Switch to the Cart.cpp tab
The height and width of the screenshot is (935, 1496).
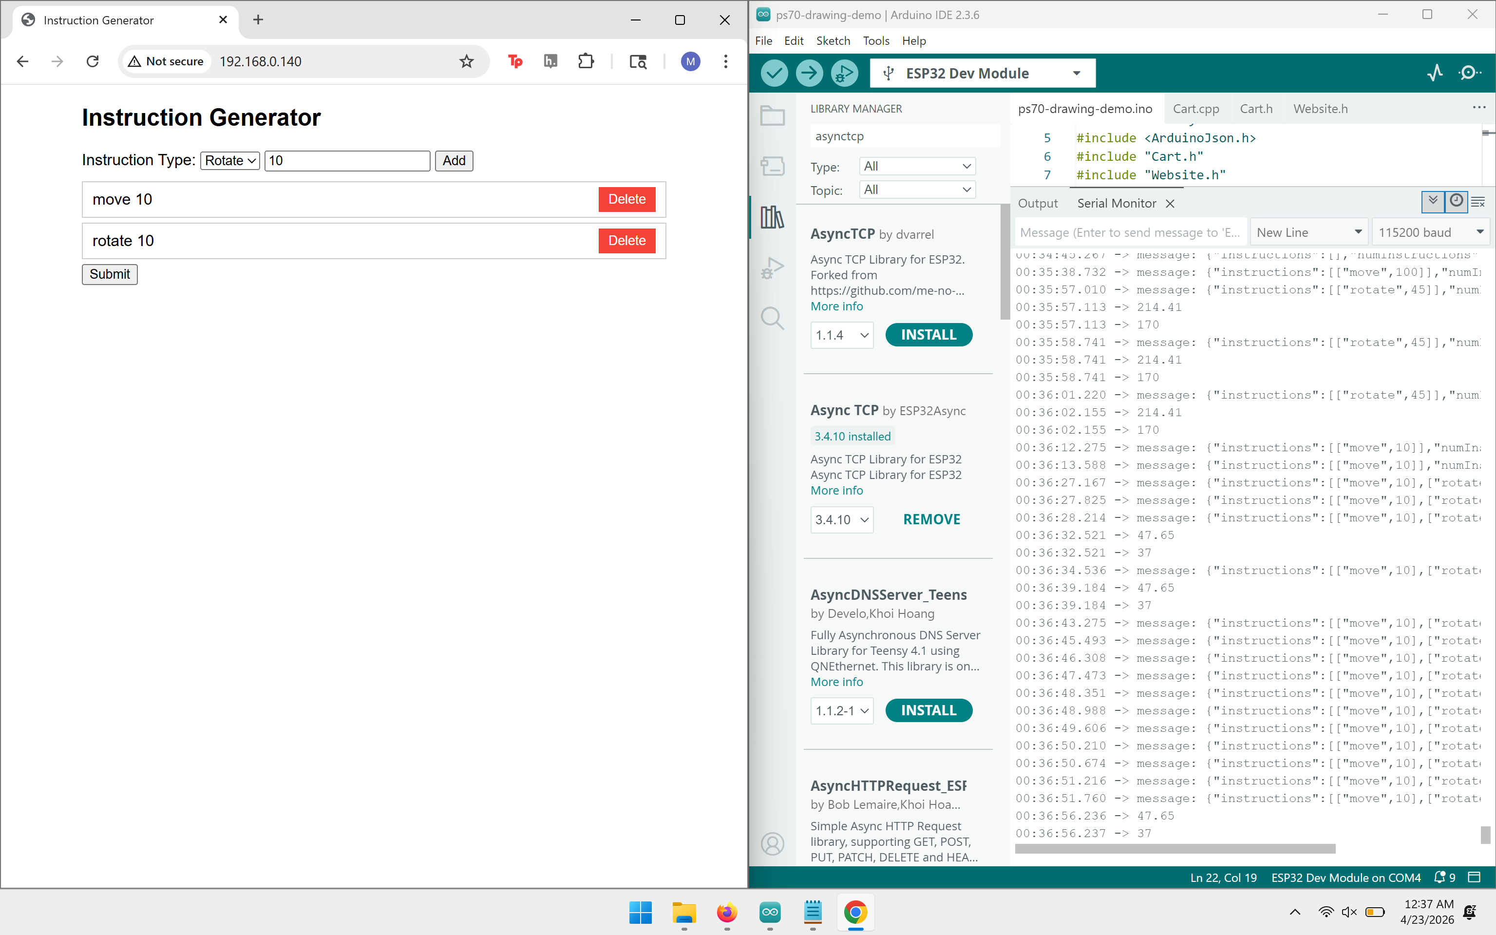[x=1195, y=109]
